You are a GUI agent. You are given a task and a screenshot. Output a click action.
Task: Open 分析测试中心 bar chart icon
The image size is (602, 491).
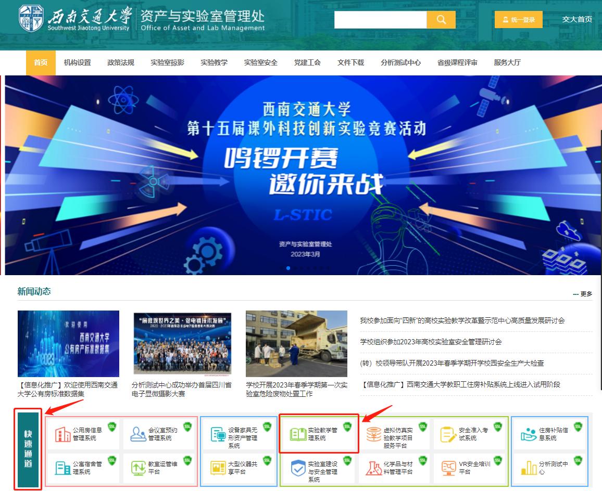(529, 468)
